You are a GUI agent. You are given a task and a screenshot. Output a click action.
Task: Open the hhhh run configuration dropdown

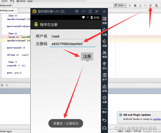pos(120,5)
